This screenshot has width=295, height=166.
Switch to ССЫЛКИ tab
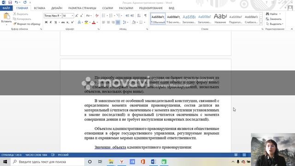(107, 8)
